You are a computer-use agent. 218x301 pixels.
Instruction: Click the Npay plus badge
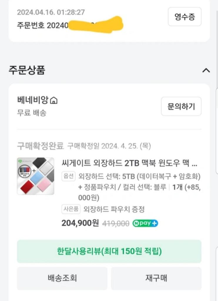(145, 223)
